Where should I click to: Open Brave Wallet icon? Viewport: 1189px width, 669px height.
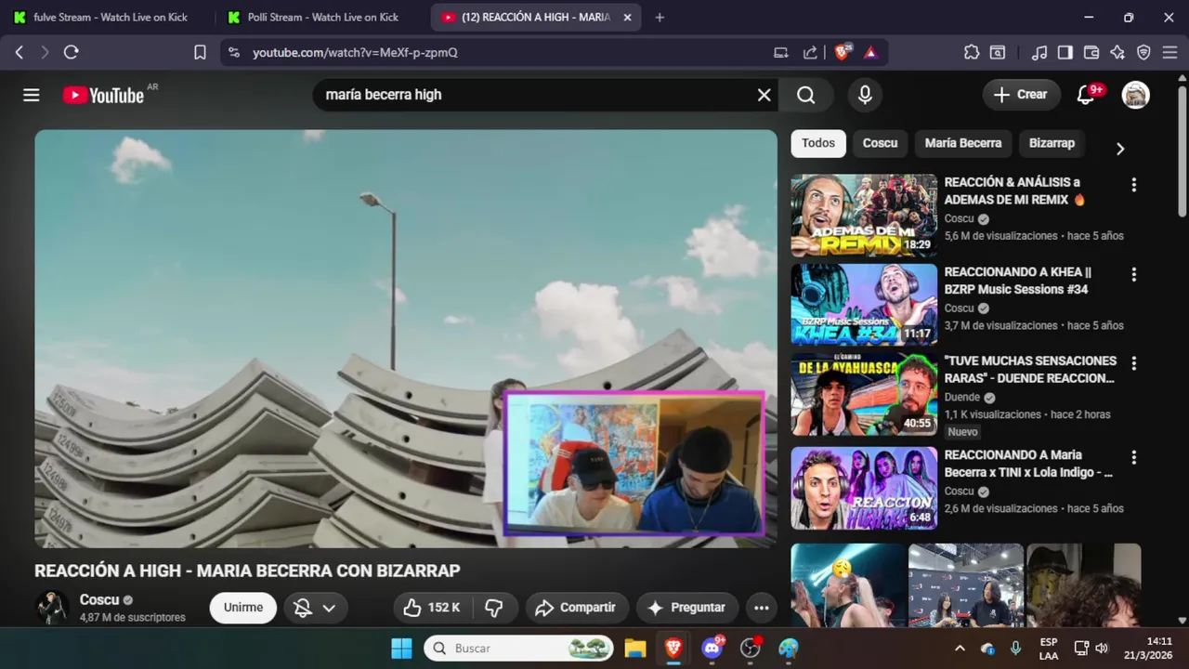click(1091, 52)
